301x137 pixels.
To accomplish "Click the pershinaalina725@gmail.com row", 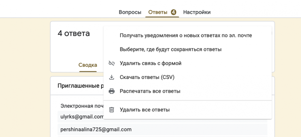I will click(x=163, y=130).
